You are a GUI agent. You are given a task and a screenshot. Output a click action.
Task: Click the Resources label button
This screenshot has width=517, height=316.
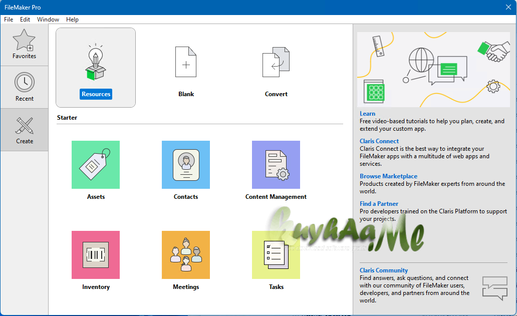pyautogui.click(x=96, y=94)
